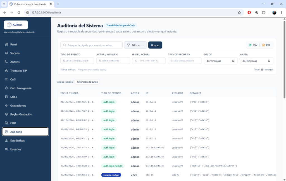Collapse the Filtros panel
The height and width of the screenshot is (181, 286).
pyautogui.click(x=135, y=45)
